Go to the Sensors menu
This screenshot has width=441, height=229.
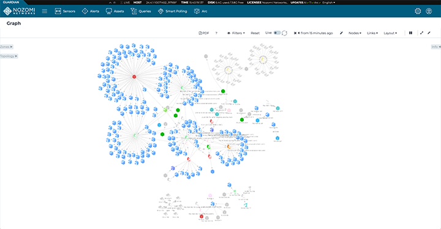[65, 11]
